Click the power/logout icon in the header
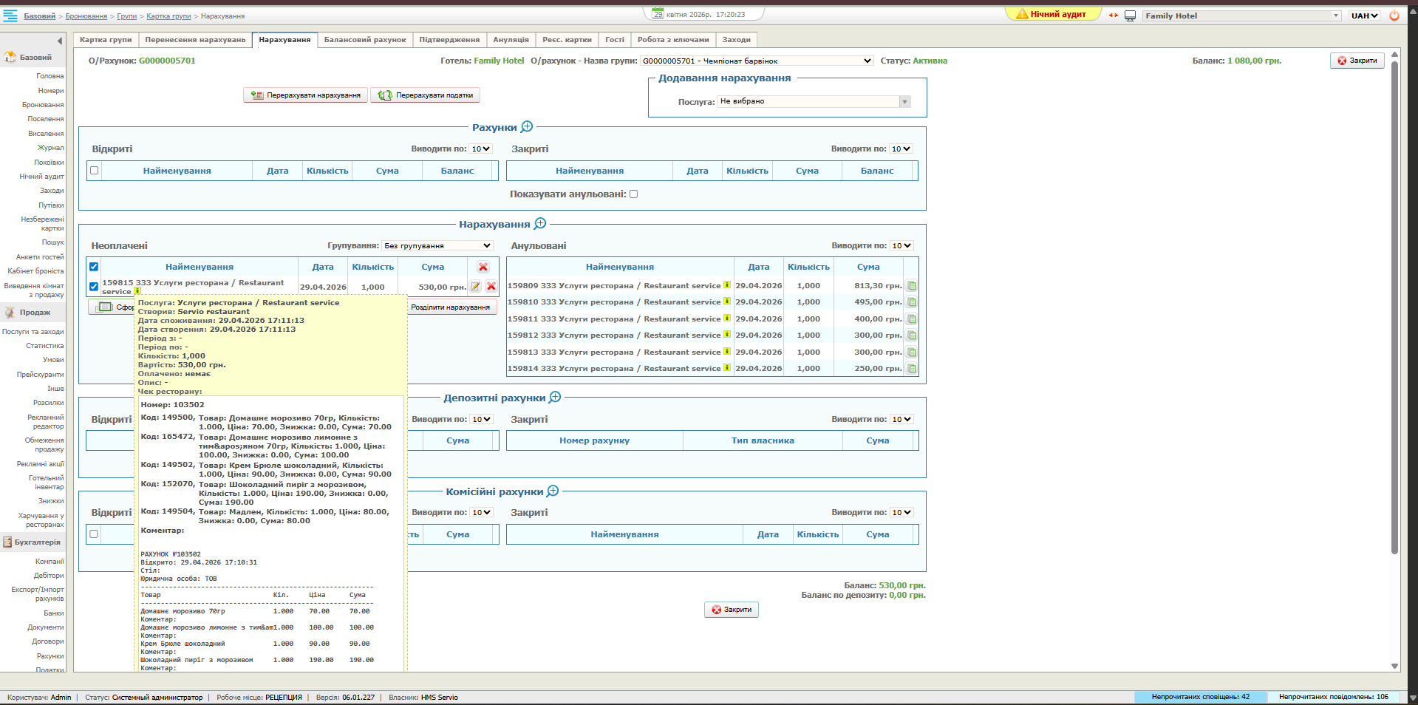The image size is (1418, 705). pyautogui.click(x=1394, y=16)
